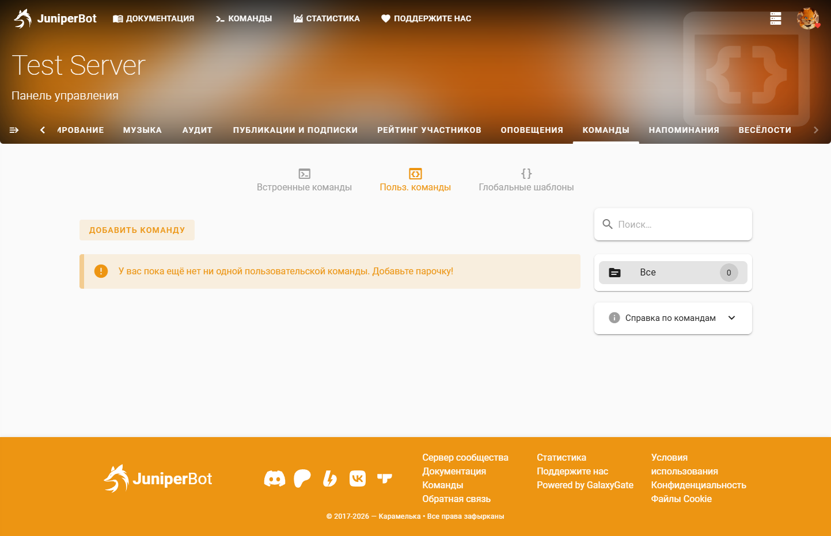Expand the Справка по командам panel
831x536 pixels.
point(673,318)
